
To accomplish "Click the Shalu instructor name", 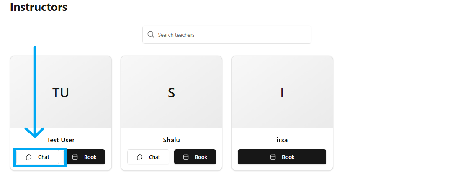I will 171,140.
